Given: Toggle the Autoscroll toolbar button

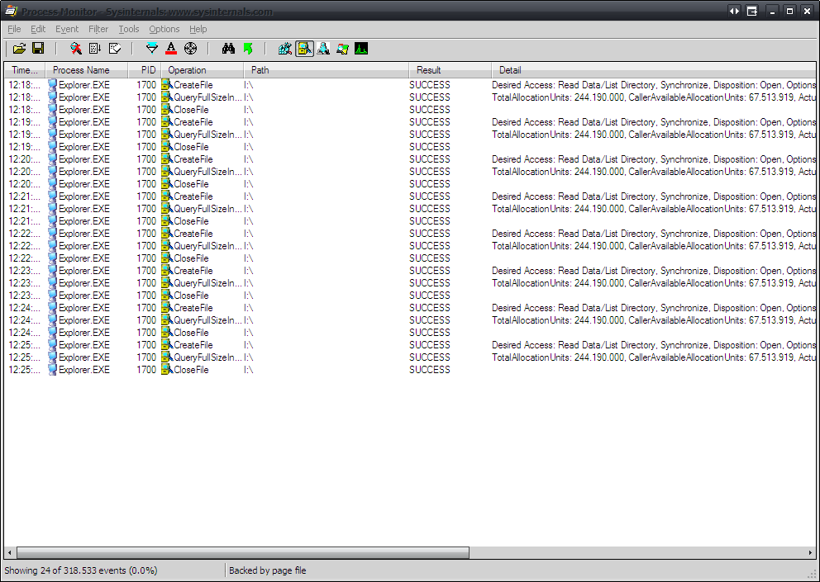Looking at the screenshot, I should (x=95, y=49).
